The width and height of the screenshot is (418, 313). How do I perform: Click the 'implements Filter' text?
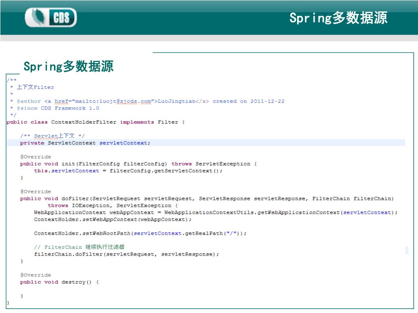(x=149, y=122)
